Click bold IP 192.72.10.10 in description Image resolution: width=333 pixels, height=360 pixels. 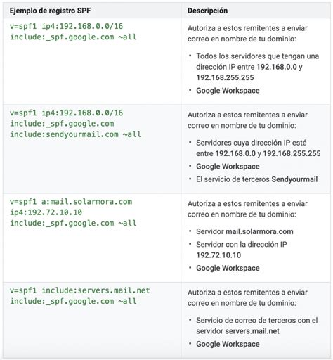[218, 255]
